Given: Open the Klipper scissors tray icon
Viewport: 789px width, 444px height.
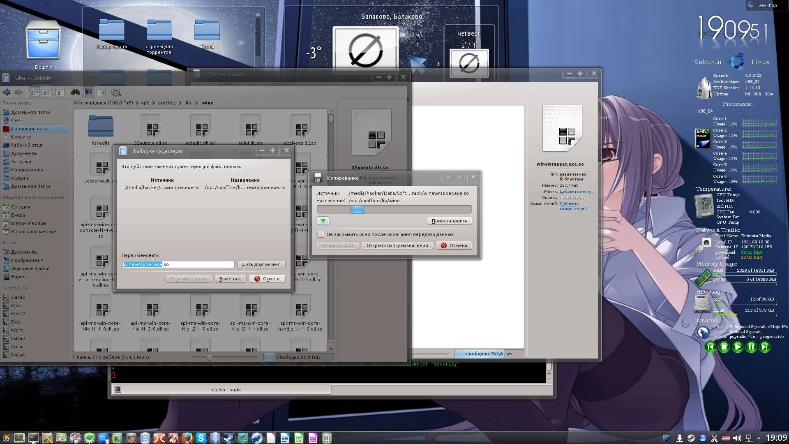Looking at the screenshot, I should (714, 438).
